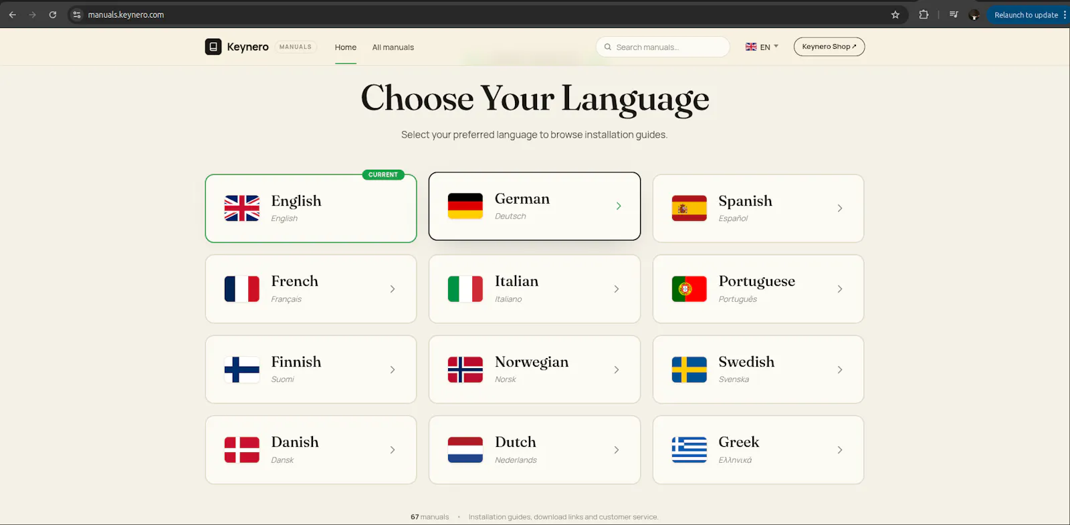Open the Home nav tab
Viewport: 1070px width, 525px height.
tap(346, 47)
